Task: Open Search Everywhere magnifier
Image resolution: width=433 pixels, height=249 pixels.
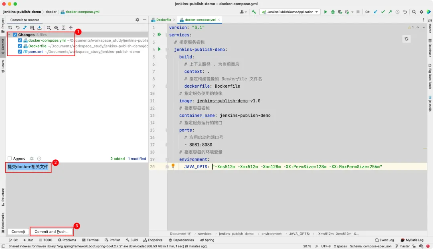Action: pos(414,12)
